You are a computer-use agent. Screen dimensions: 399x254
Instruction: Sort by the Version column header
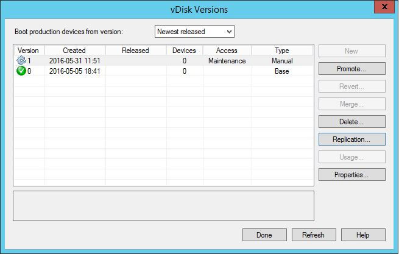29,51
